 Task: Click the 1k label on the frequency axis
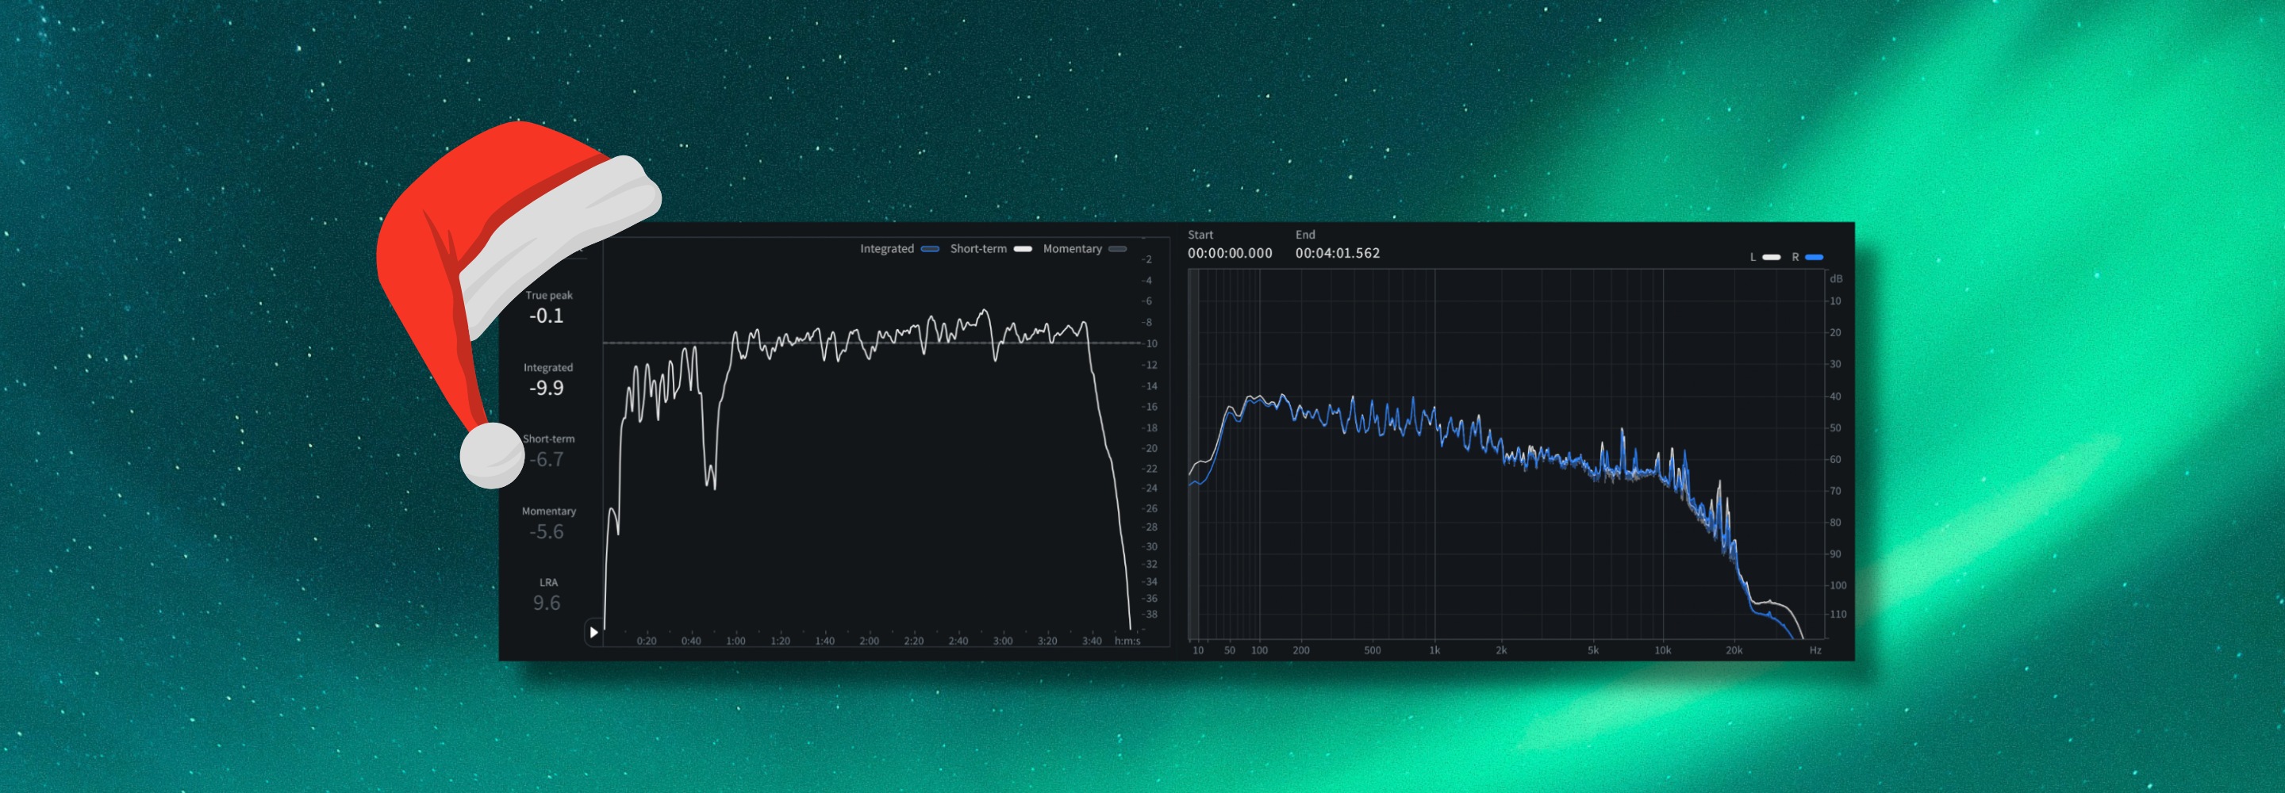(x=1434, y=651)
